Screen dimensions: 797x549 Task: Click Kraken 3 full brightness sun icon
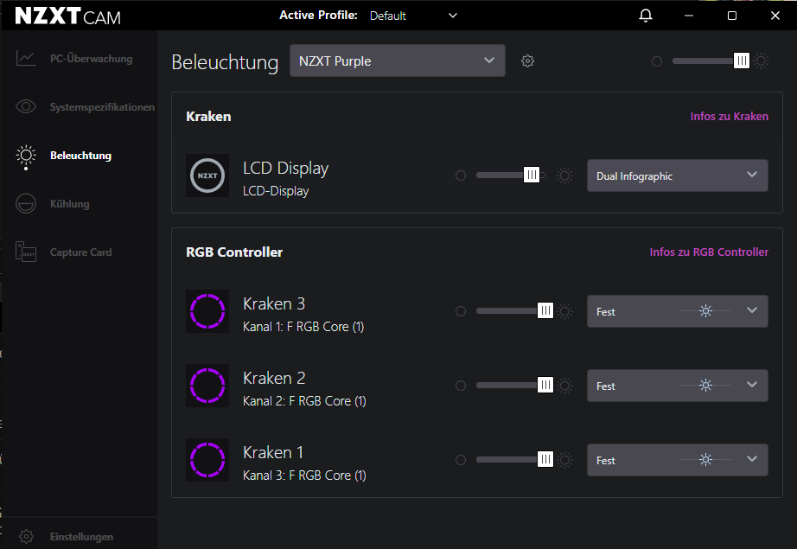tap(564, 311)
